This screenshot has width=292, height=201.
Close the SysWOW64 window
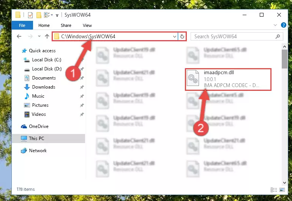[279, 15]
